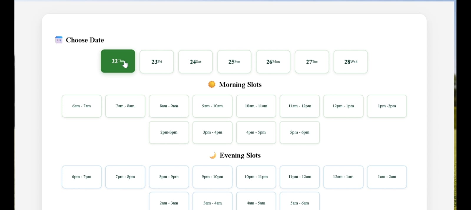Pick the 1am - 2am slot
Screen dimensions: 471x210
387,177
